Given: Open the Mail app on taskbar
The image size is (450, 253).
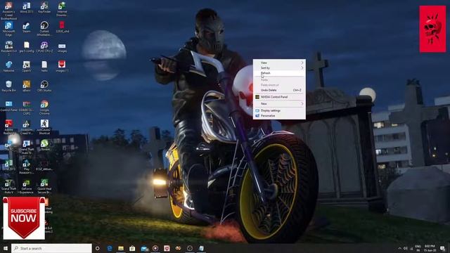Looking at the screenshot, I should (x=144, y=248).
